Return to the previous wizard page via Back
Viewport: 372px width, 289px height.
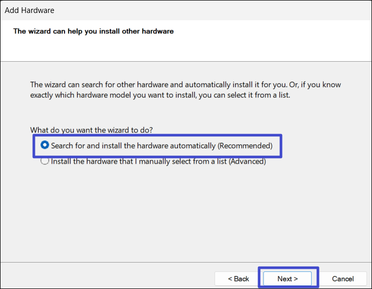point(238,279)
